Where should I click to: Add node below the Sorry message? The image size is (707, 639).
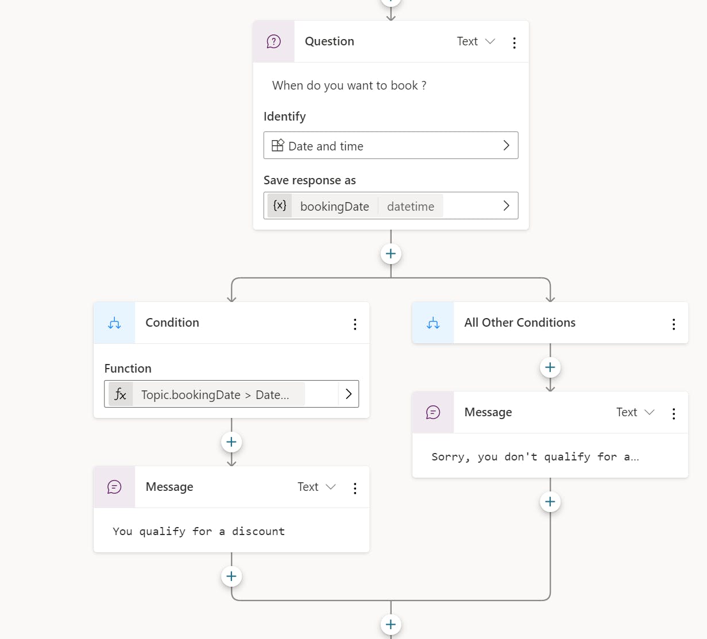tap(550, 502)
